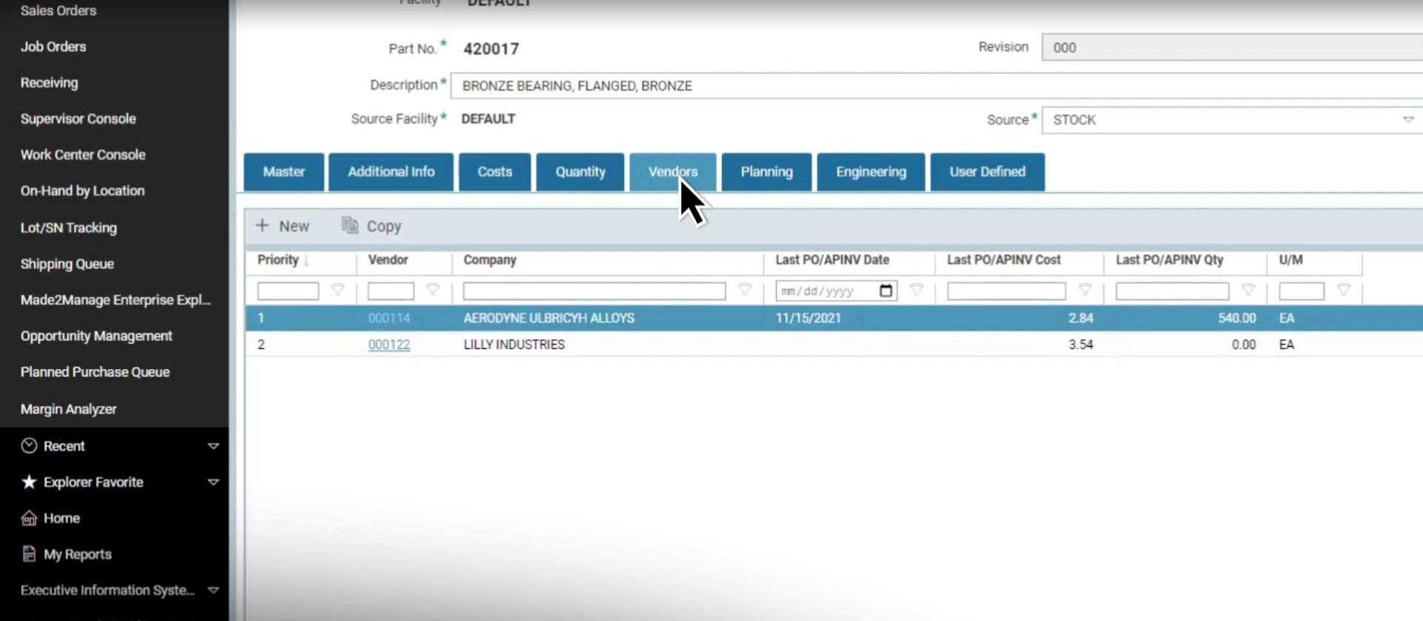
Task: Open the Planning tab
Action: click(766, 172)
